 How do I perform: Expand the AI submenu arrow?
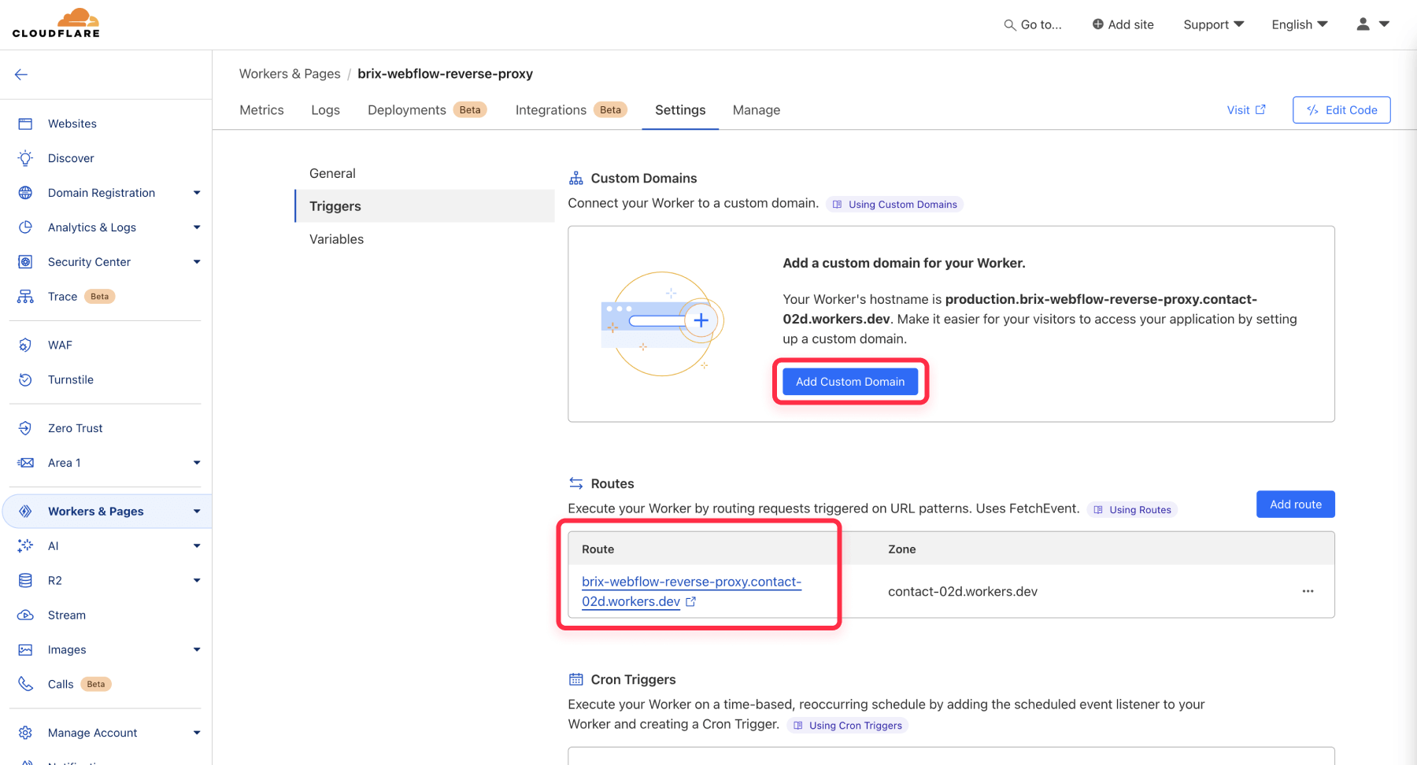coord(197,546)
